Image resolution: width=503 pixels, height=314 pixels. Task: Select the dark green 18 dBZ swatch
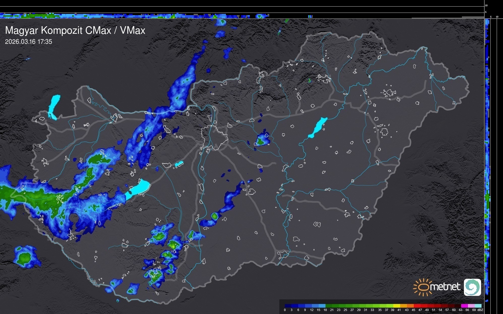pos(329,306)
